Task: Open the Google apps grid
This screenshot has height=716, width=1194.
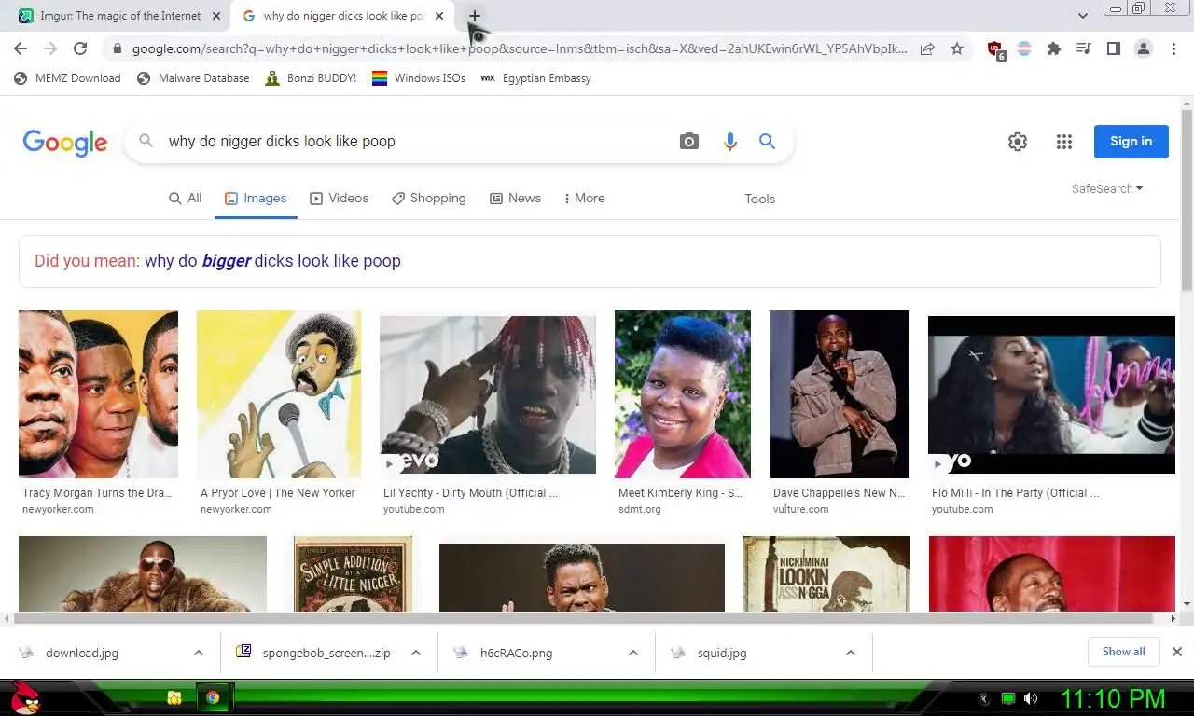Action: click(1064, 142)
